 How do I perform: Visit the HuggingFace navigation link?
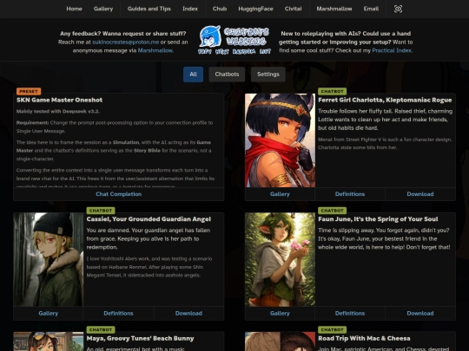255,9
